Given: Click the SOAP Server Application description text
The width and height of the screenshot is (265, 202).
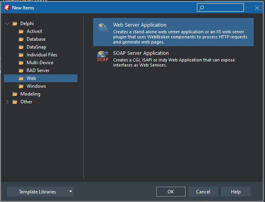Looking at the screenshot, I should click(174, 63).
